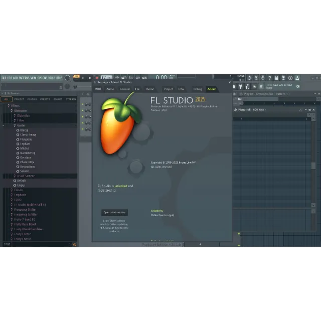Click the bird-shaped icon beside the shopping cart
The height and width of the screenshot is (321, 321).
[254, 87]
